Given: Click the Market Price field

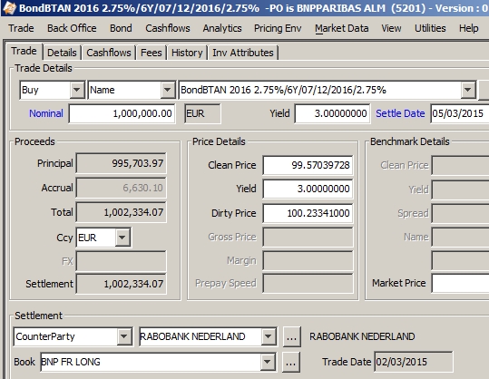Looking at the screenshot, I should [460, 283].
